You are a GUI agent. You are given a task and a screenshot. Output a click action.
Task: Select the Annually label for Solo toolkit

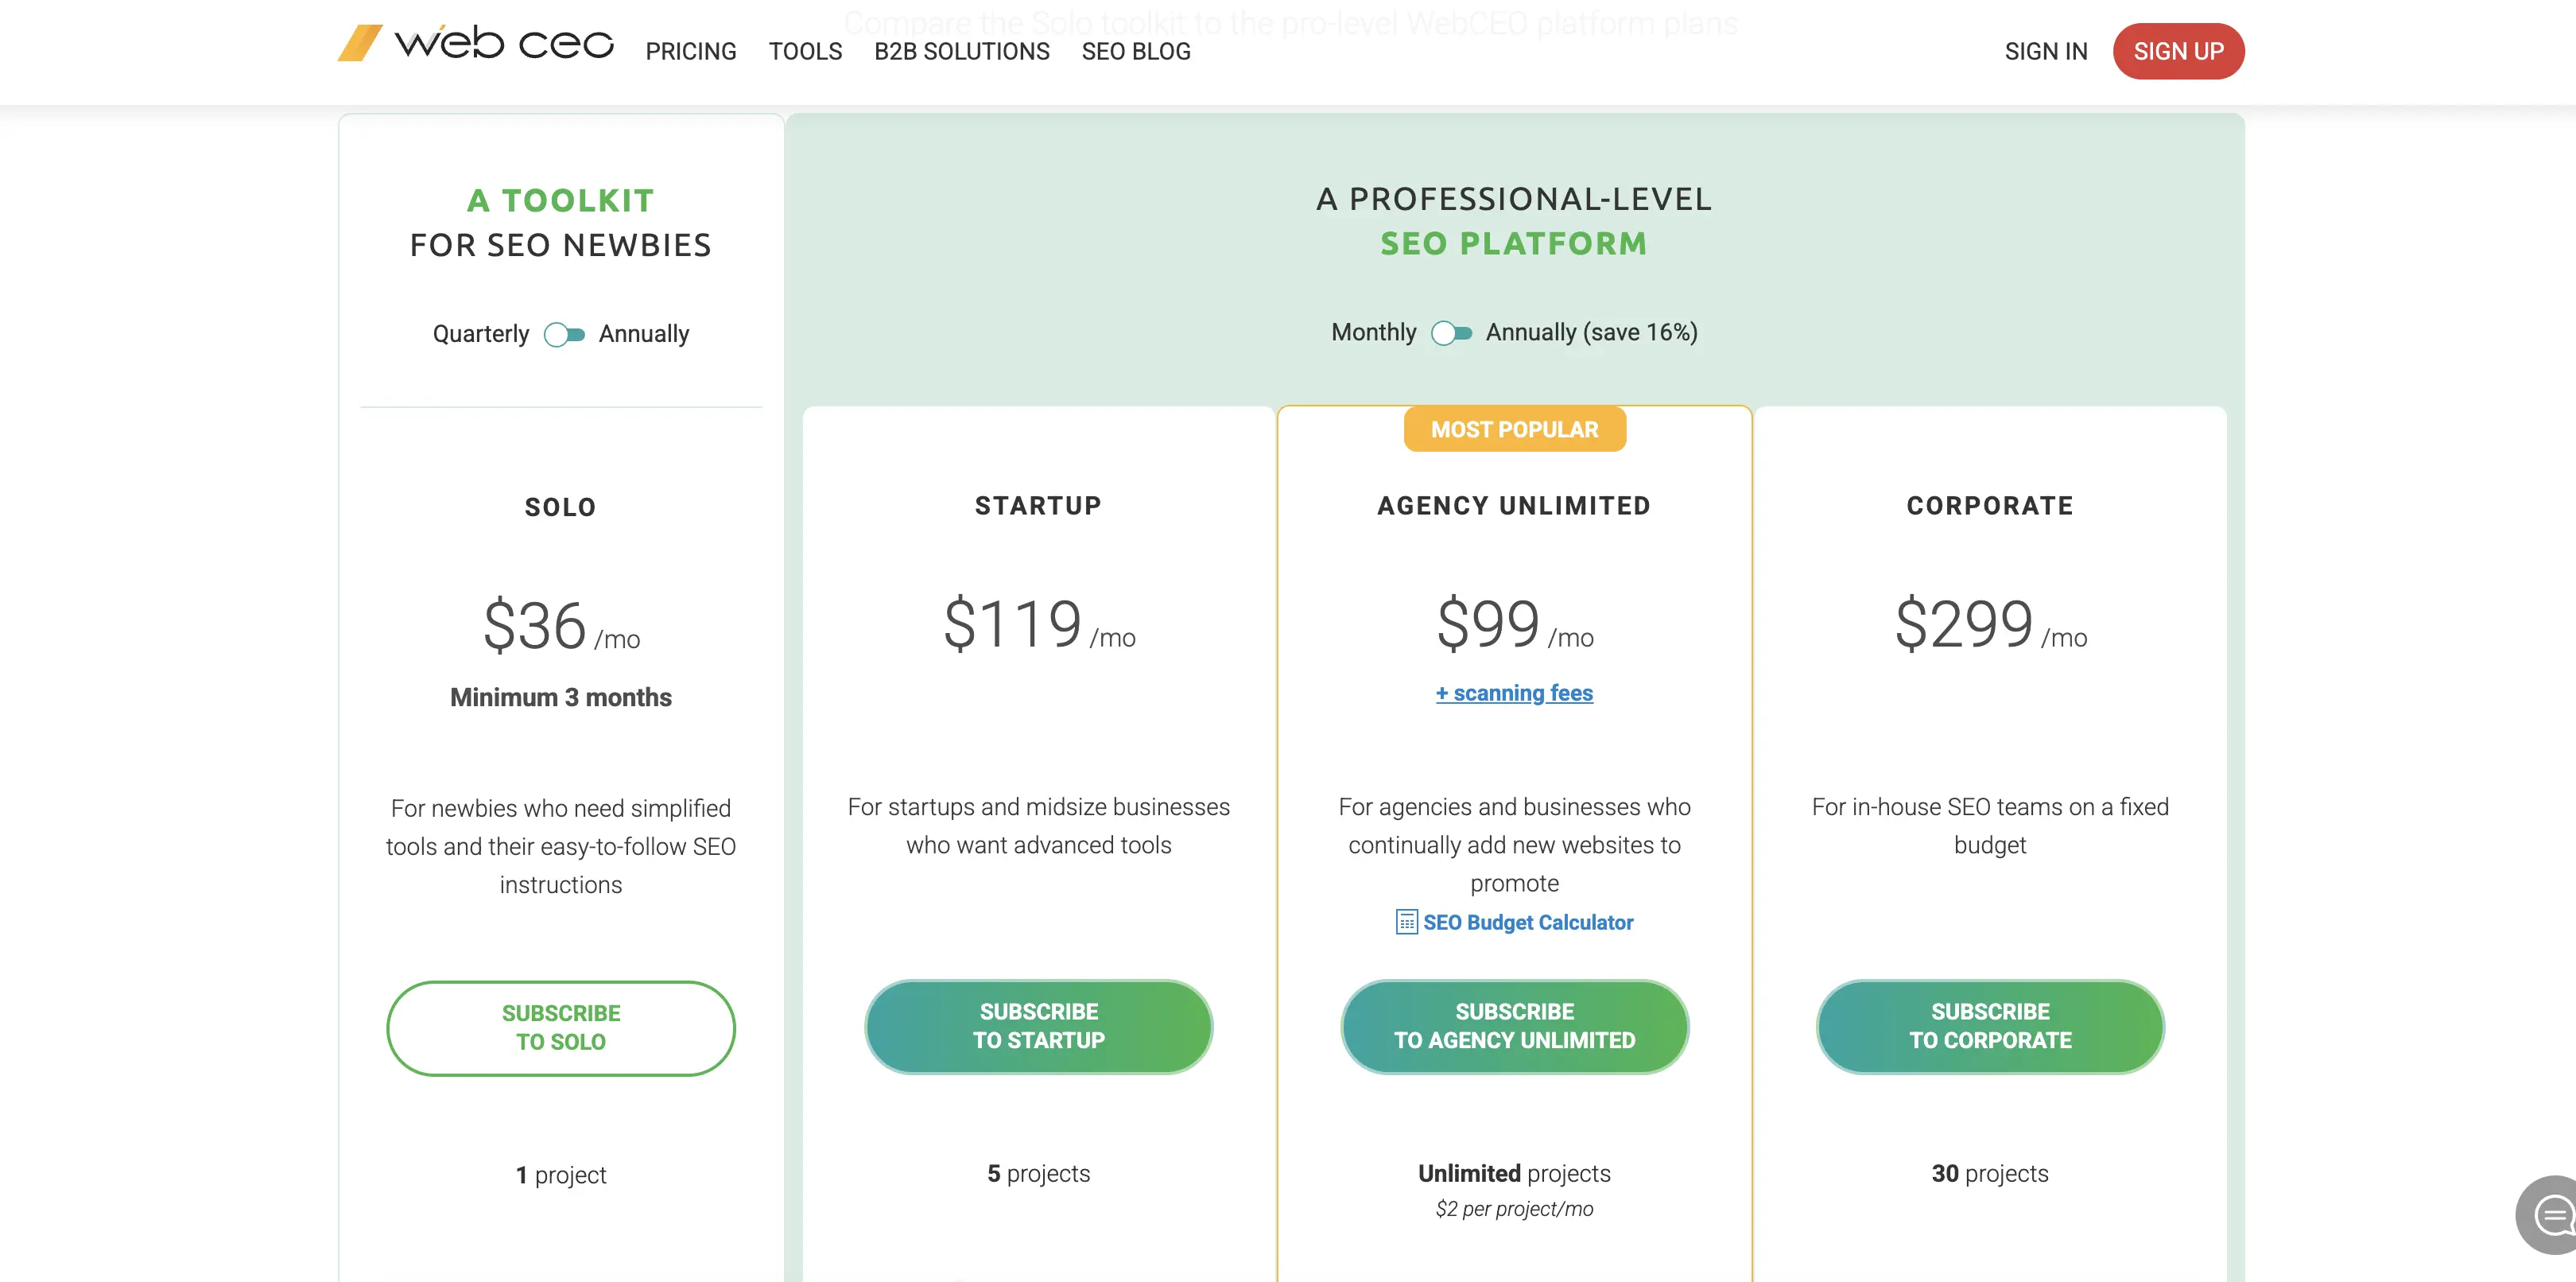pos(644,334)
